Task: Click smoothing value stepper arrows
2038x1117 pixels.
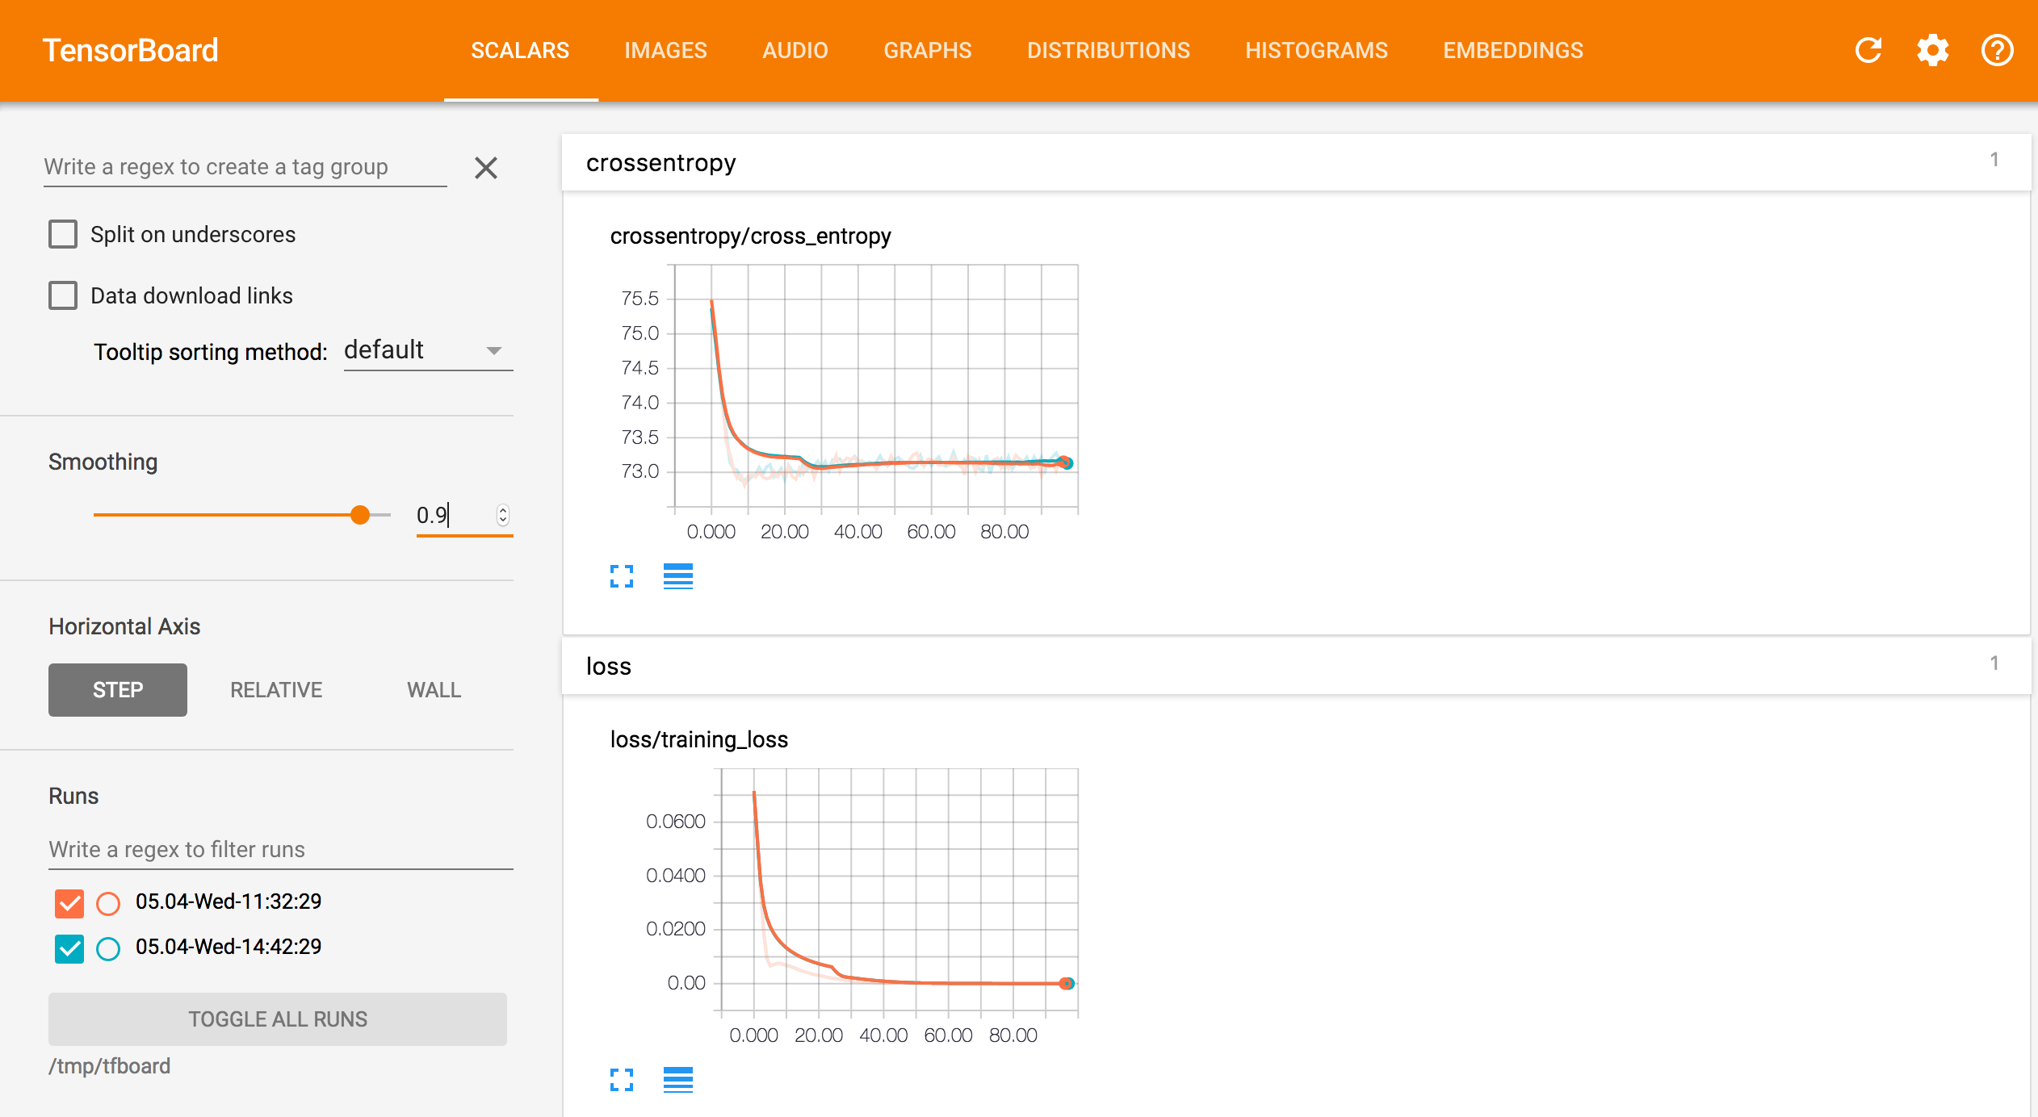Action: 503,515
